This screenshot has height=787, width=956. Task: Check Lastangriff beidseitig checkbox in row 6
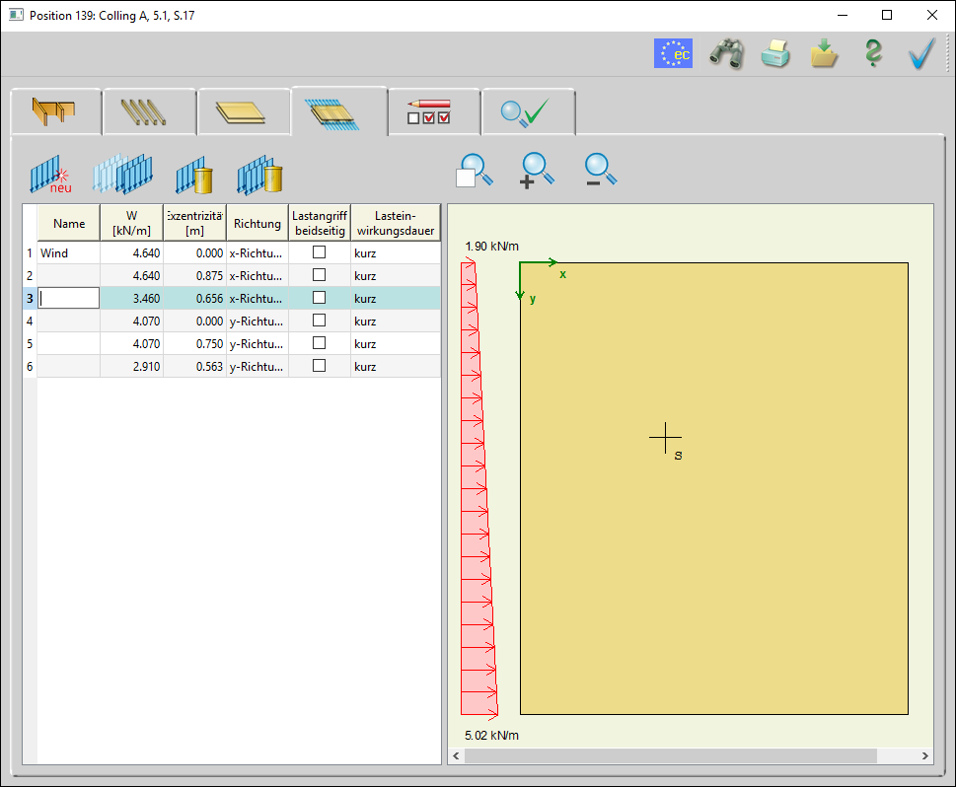pos(319,366)
